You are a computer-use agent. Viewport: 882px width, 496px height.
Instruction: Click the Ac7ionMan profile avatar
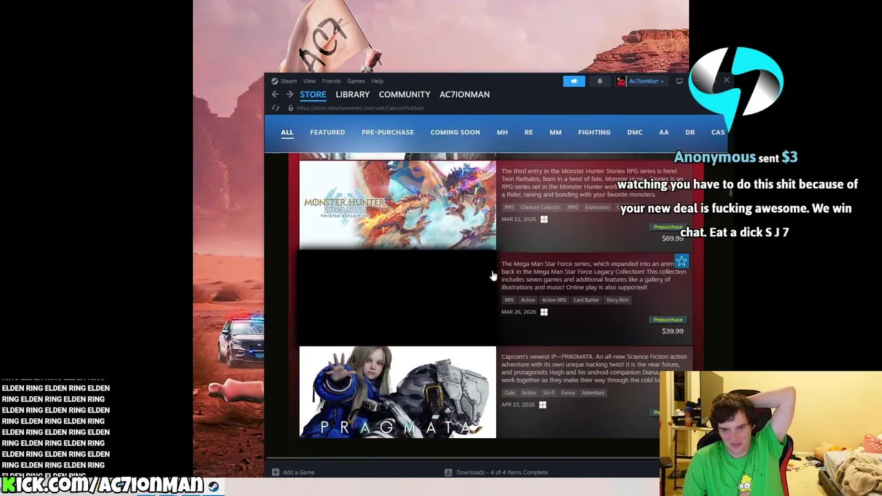(x=621, y=81)
